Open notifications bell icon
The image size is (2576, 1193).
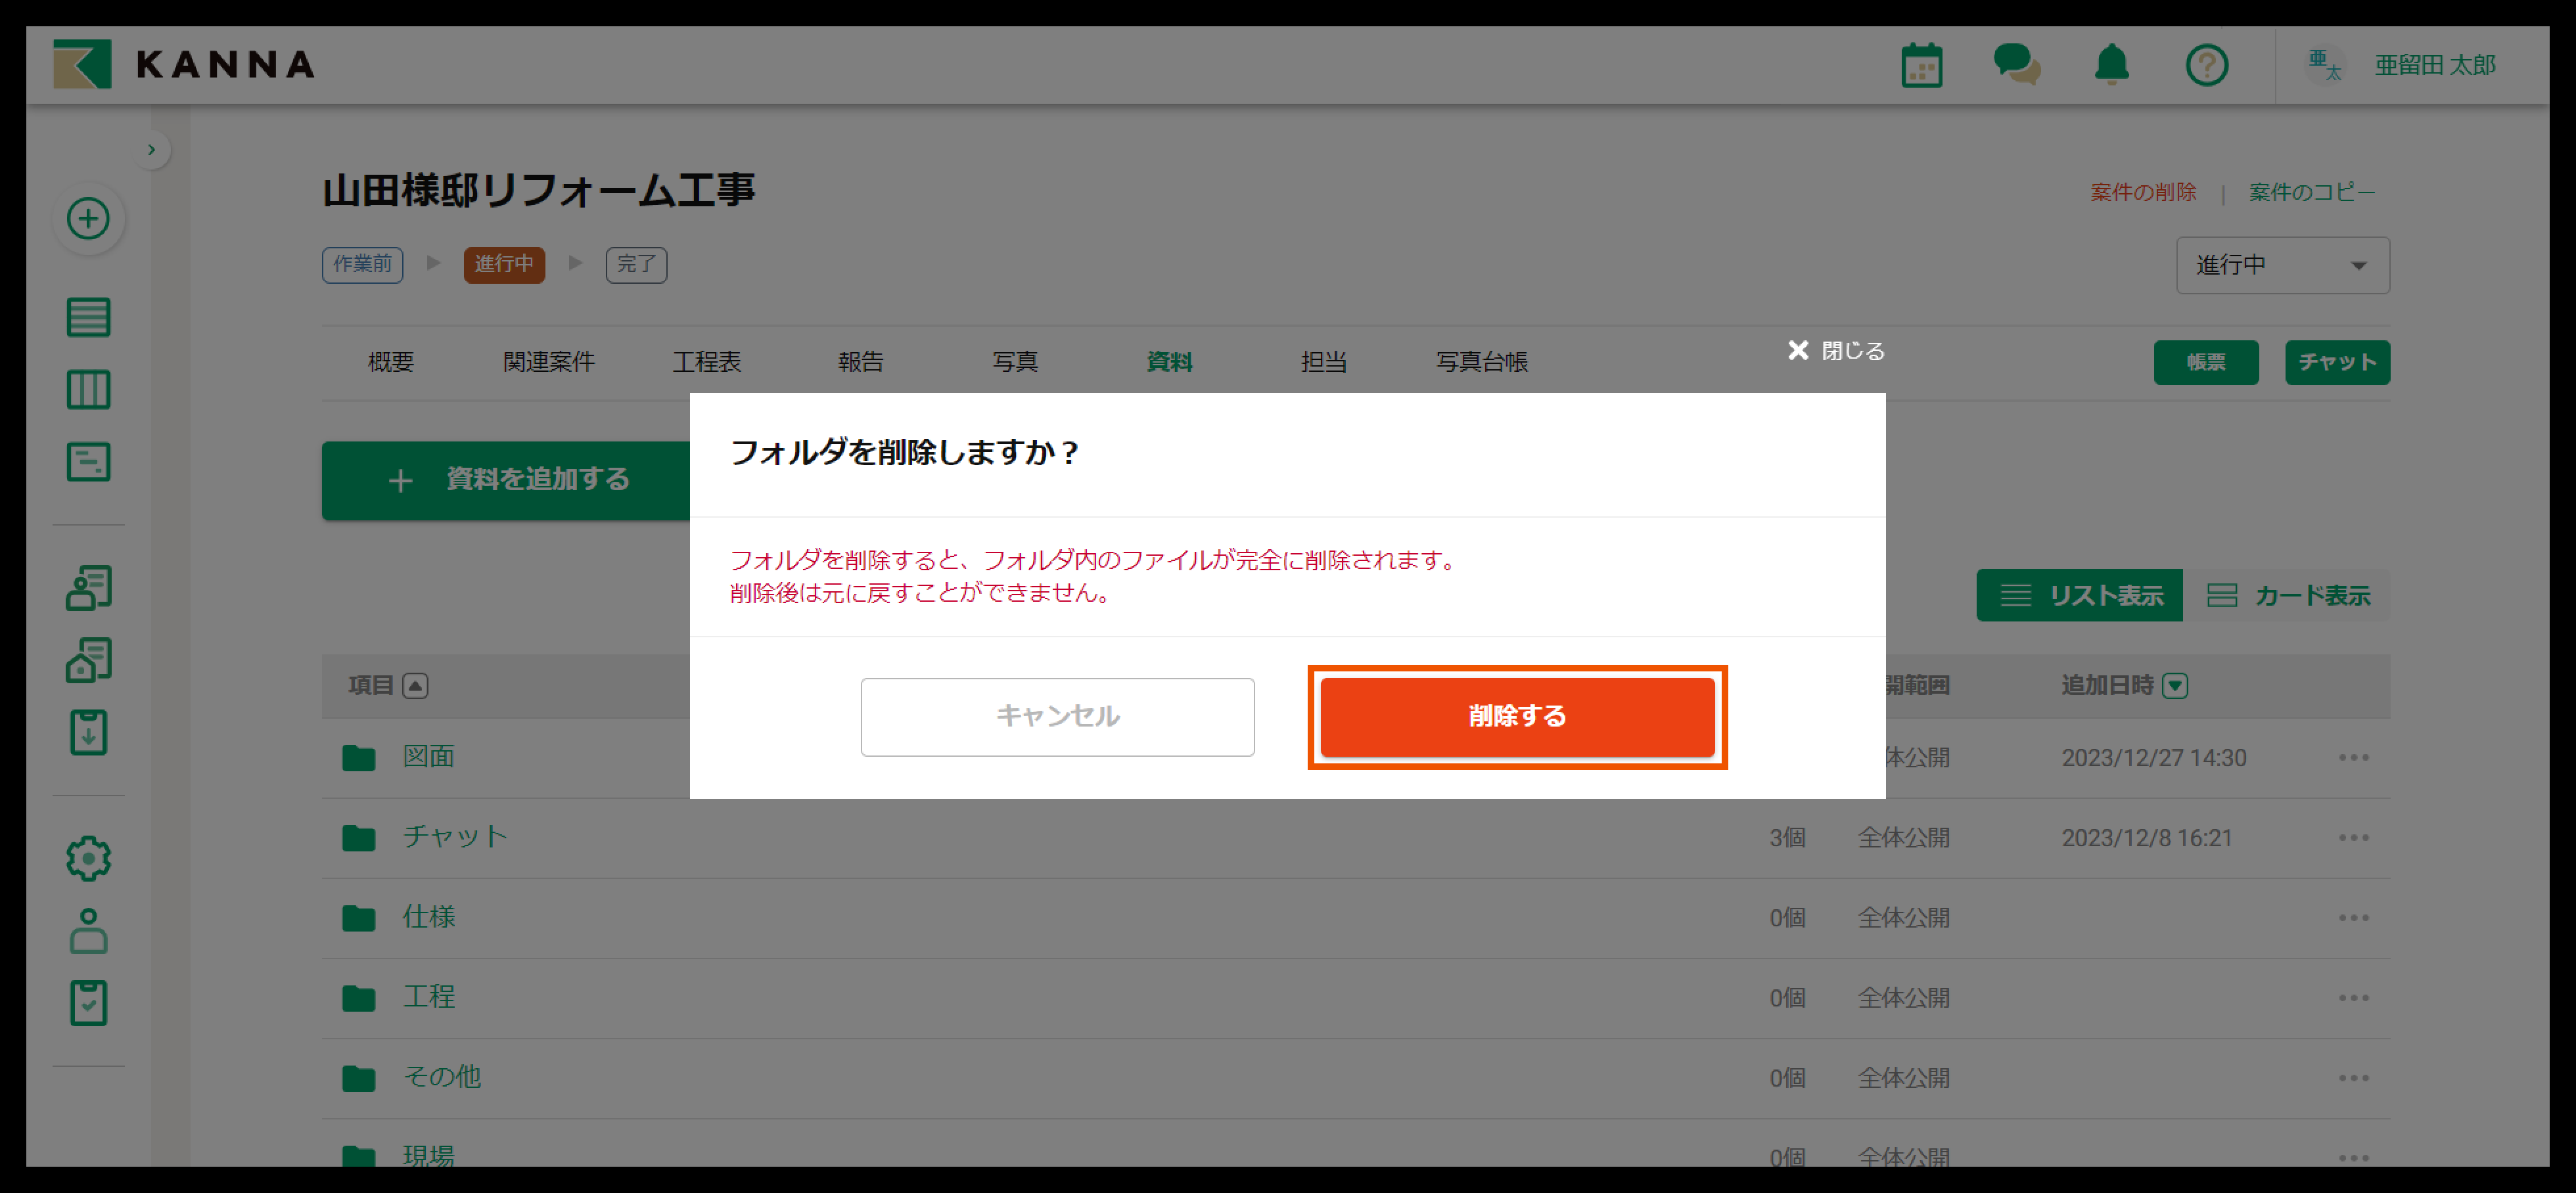(2111, 65)
